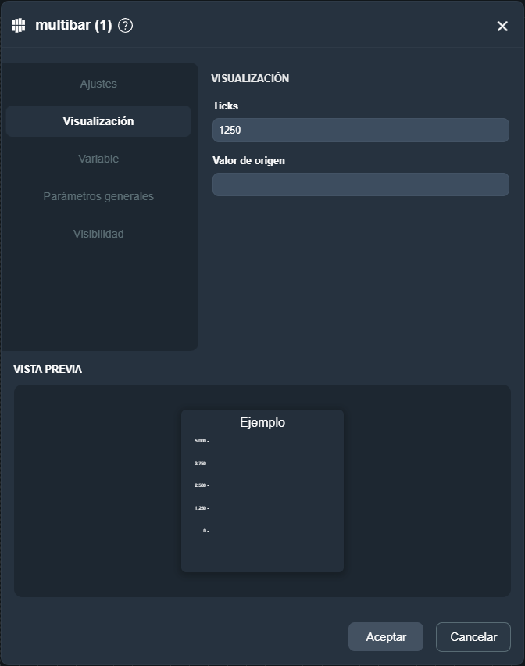Click the 1.250 axis tick in preview
The image size is (525, 666).
(201, 508)
